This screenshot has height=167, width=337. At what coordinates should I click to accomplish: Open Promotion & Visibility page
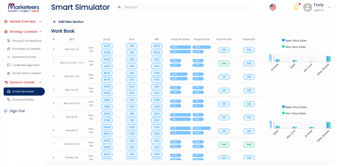pyautogui.click(x=26, y=49)
